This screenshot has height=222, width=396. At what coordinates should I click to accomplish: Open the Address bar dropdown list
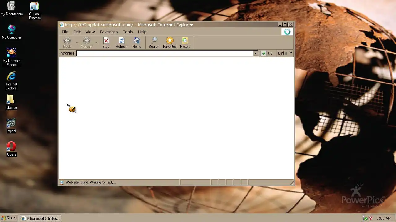coord(256,53)
